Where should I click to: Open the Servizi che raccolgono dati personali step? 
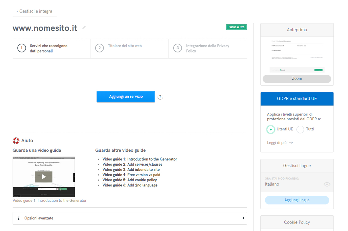51,48
